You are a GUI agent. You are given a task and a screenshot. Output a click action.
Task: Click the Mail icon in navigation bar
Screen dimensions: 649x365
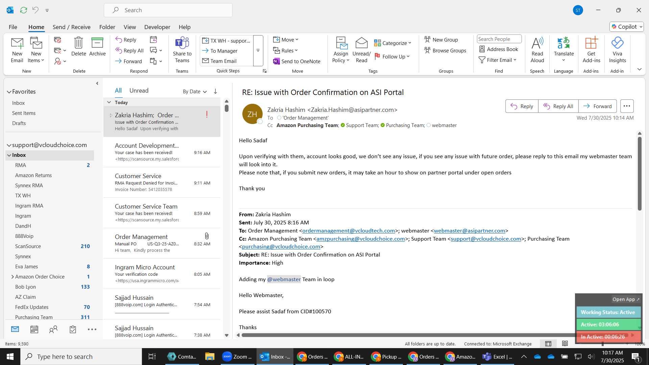coord(15,329)
